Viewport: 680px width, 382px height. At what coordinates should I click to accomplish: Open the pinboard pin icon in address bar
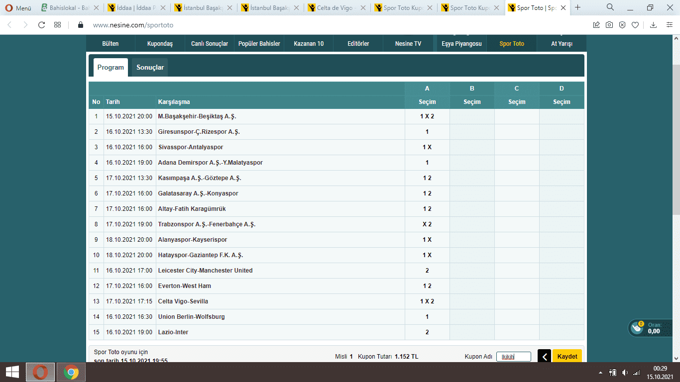click(596, 25)
